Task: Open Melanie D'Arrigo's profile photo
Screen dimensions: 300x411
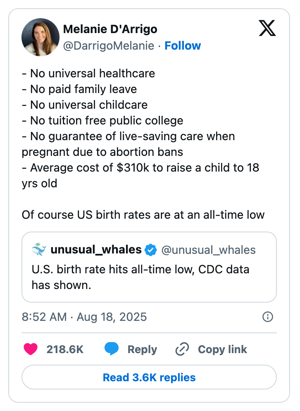Action: (x=40, y=37)
